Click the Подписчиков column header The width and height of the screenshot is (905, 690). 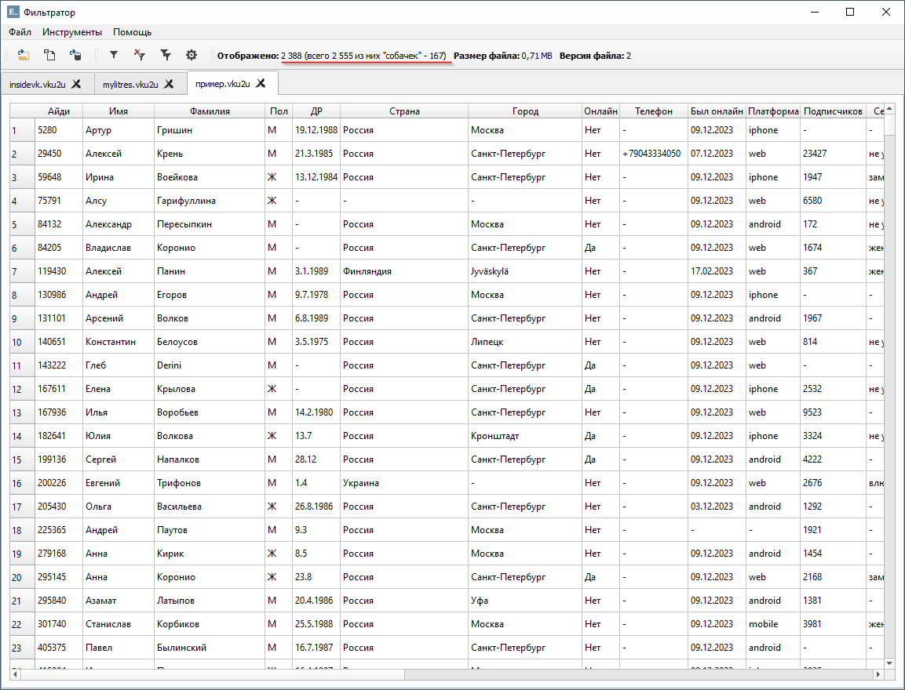[833, 111]
